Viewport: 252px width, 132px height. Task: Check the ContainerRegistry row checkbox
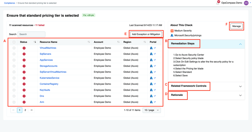click(x=14, y=84)
